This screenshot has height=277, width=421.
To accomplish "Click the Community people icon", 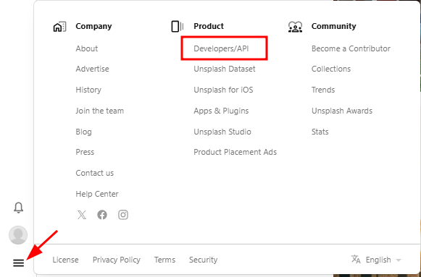I will pos(295,27).
